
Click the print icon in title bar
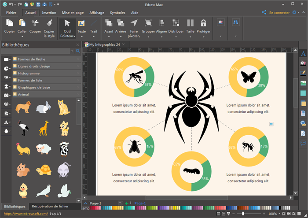[44, 4]
